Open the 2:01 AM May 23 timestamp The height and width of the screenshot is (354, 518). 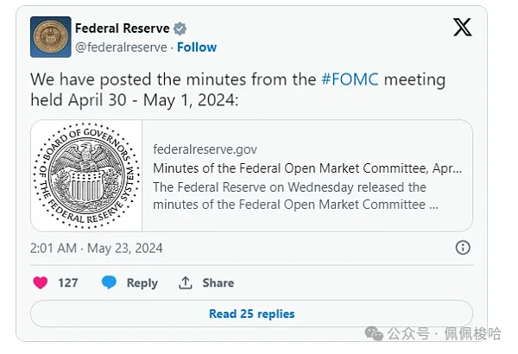pos(97,248)
